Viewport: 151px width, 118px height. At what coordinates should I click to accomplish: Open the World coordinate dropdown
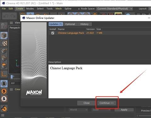(x=78, y=110)
